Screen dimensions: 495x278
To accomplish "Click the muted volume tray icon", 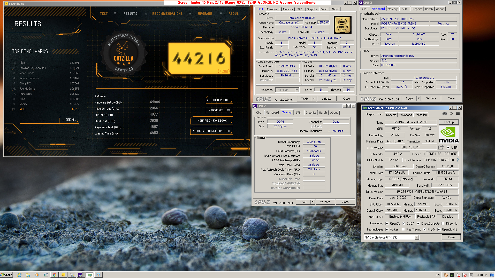I will tap(458, 275).
